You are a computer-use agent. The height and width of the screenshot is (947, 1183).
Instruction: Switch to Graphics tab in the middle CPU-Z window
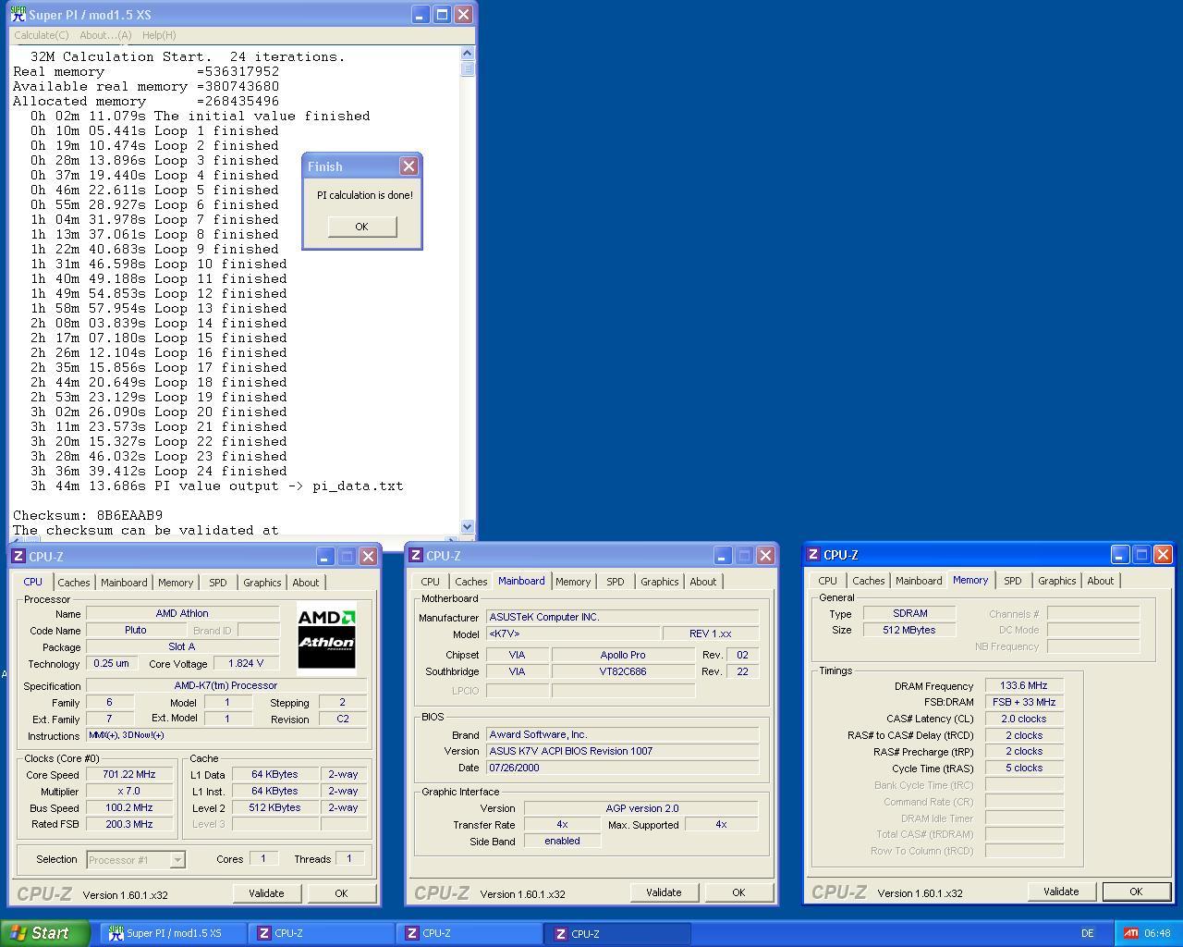pyautogui.click(x=660, y=582)
